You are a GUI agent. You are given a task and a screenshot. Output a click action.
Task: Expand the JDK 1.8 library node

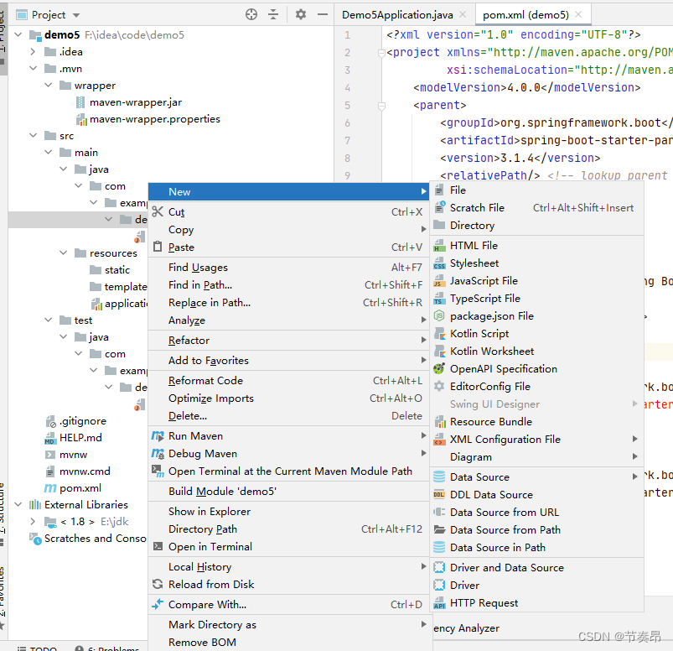tap(33, 521)
